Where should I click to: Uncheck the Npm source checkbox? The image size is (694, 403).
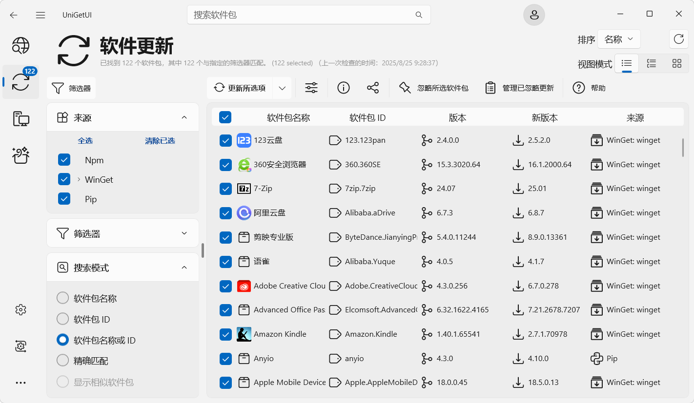point(64,160)
